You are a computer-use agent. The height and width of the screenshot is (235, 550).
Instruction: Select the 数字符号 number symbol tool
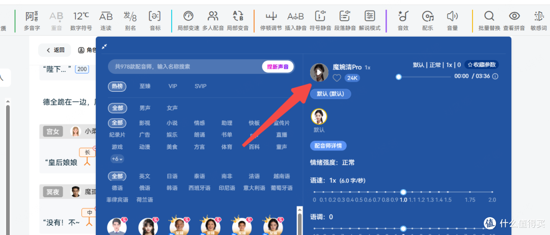click(x=81, y=21)
